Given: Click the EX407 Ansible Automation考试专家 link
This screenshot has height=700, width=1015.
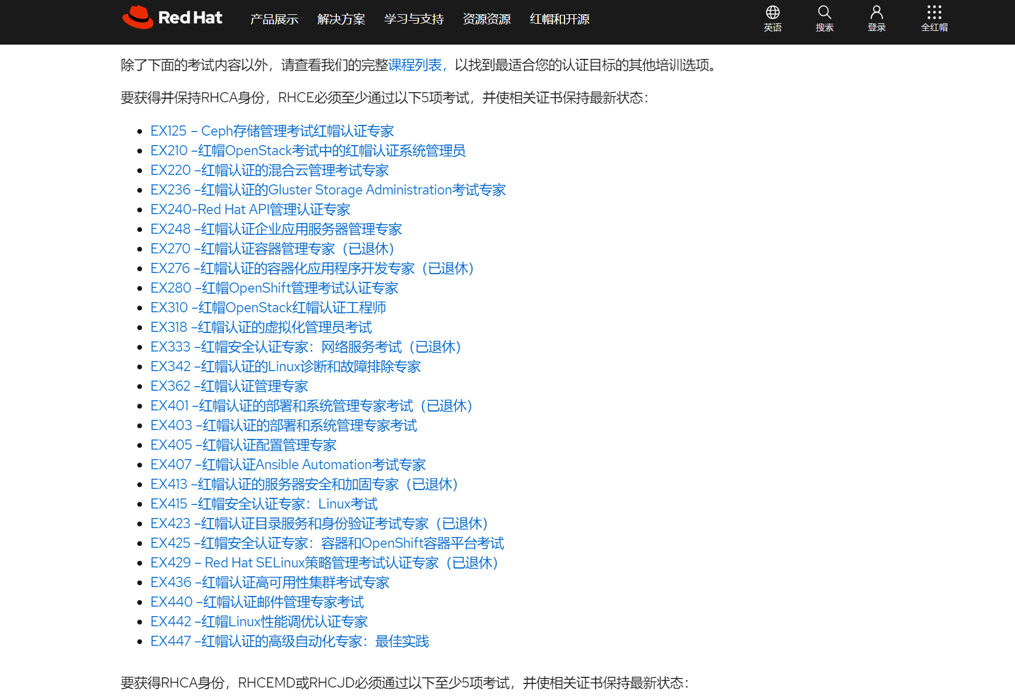Looking at the screenshot, I should (288, 464).
